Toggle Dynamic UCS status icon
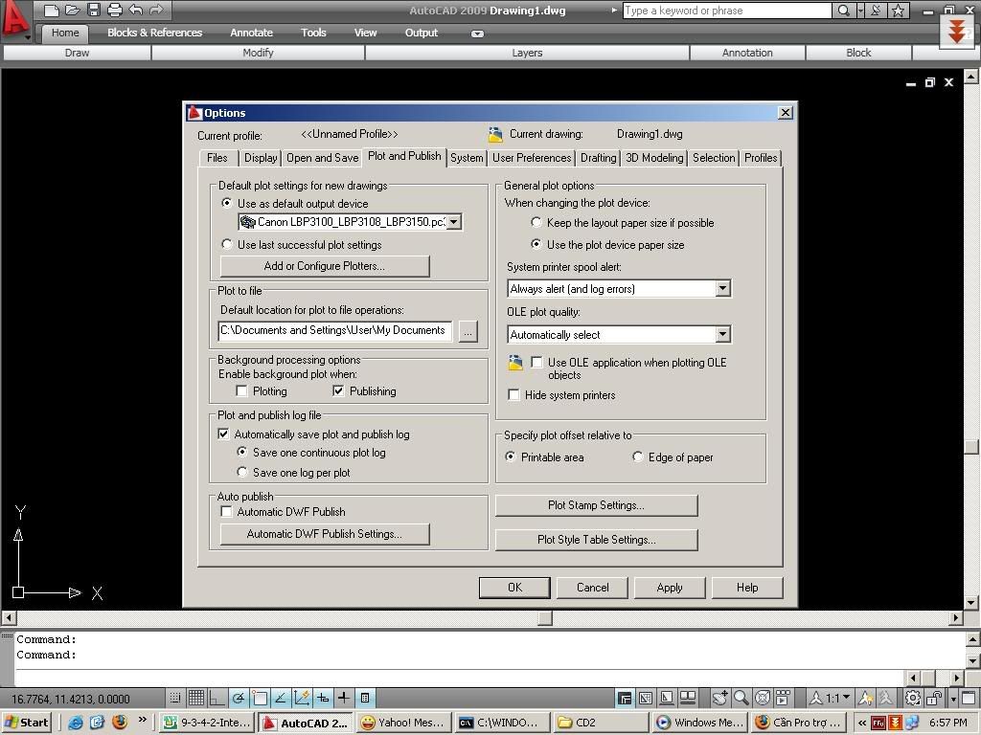This screenshot has height=735, width=981. click(x=302, y=698)
